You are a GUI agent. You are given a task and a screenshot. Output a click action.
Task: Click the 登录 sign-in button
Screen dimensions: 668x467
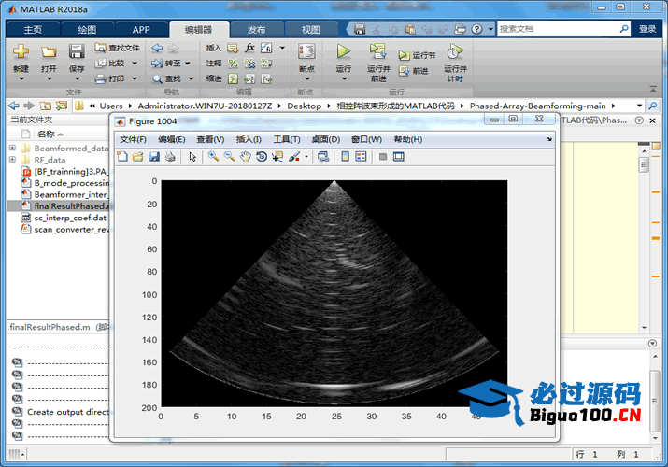click(647, 29)
